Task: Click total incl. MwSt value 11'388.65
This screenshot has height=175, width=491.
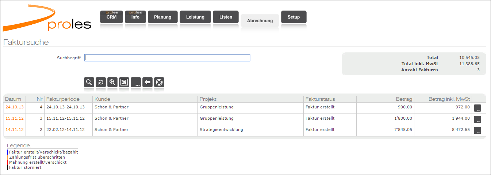Action: 469,64
